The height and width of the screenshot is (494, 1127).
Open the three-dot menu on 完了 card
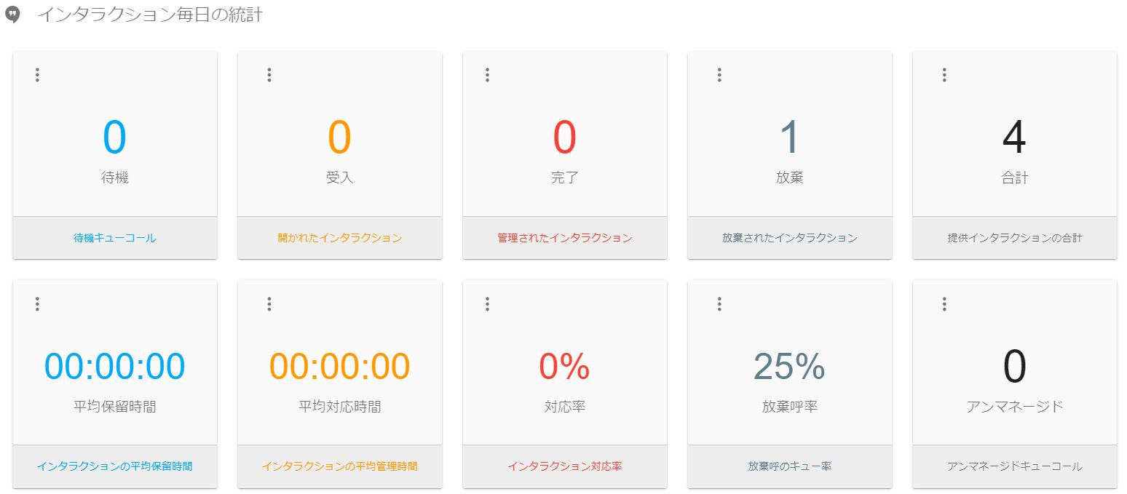tap(487, 75)
